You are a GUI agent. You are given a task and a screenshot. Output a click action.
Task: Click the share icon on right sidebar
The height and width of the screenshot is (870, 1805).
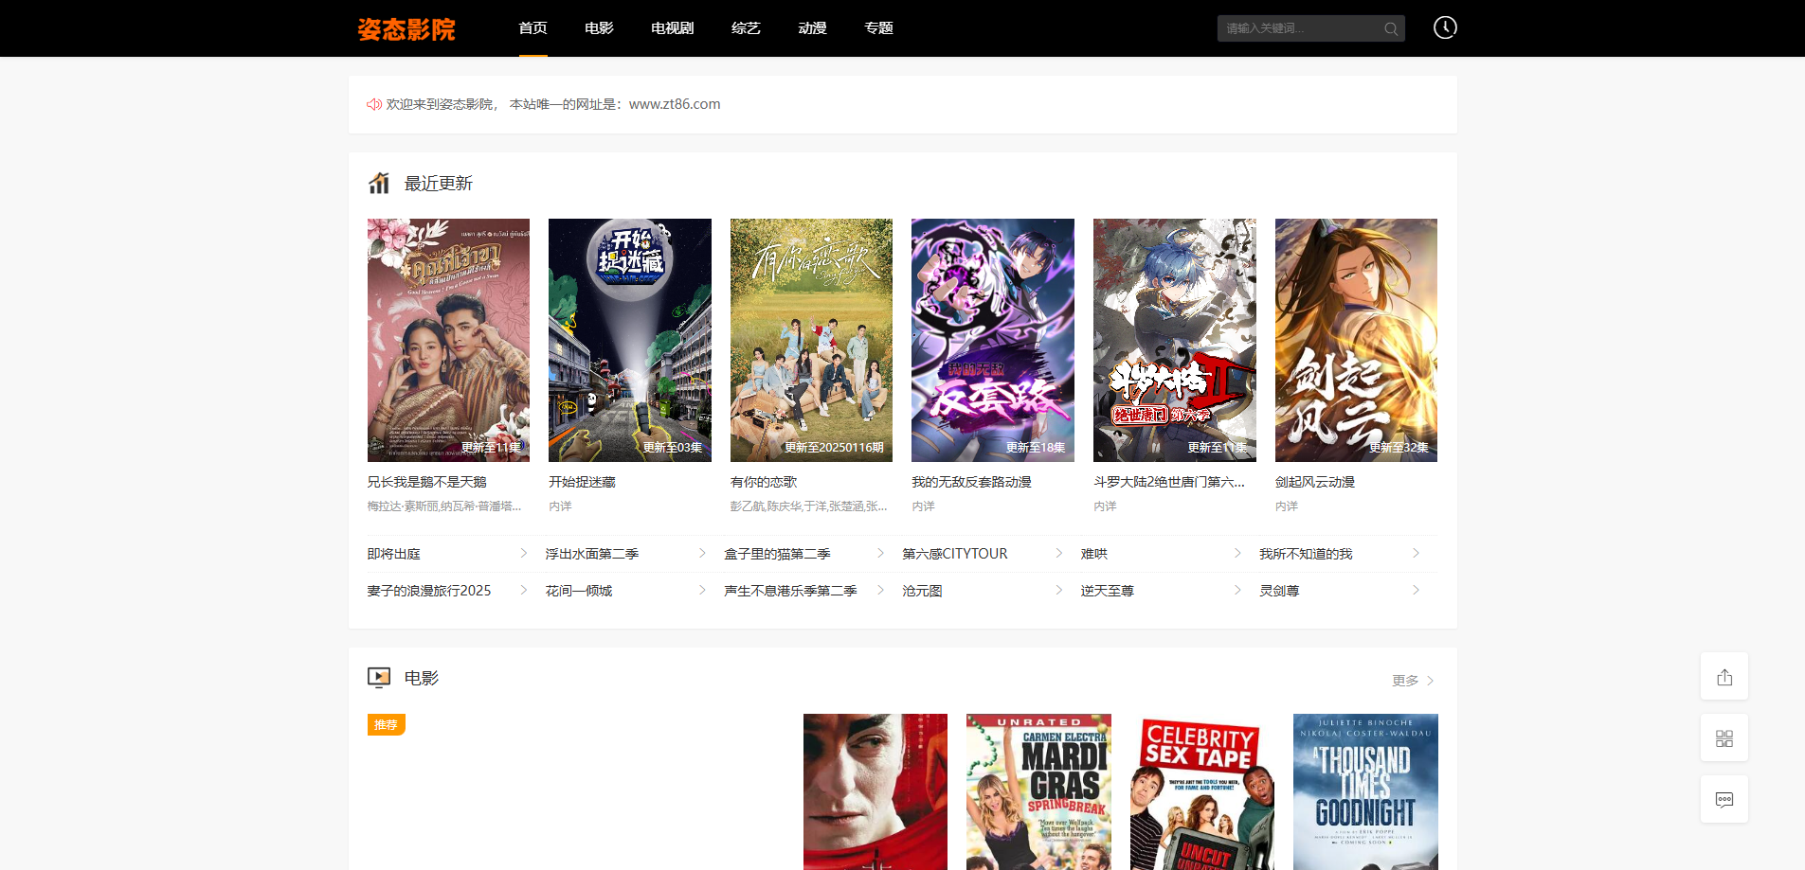click(1724, 677)
